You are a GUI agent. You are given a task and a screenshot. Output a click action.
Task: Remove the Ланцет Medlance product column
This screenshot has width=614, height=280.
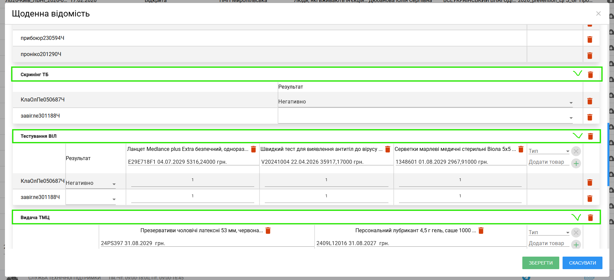[x=254, y=149]
